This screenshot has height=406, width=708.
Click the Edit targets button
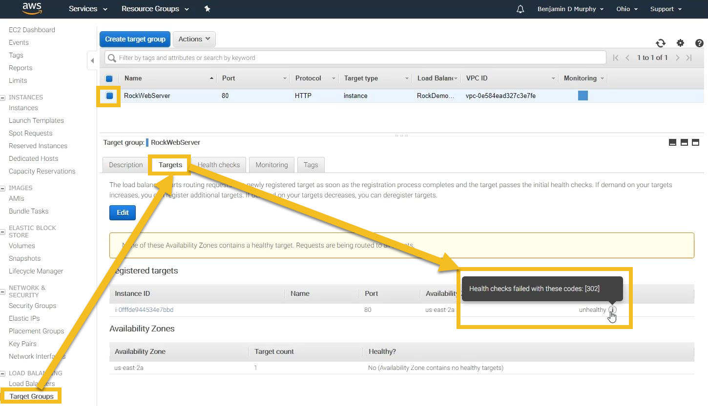(x=123, y=213)
